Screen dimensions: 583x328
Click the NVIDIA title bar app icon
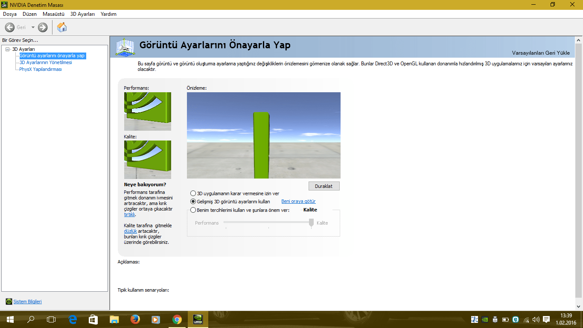click(x=5, y=5)
